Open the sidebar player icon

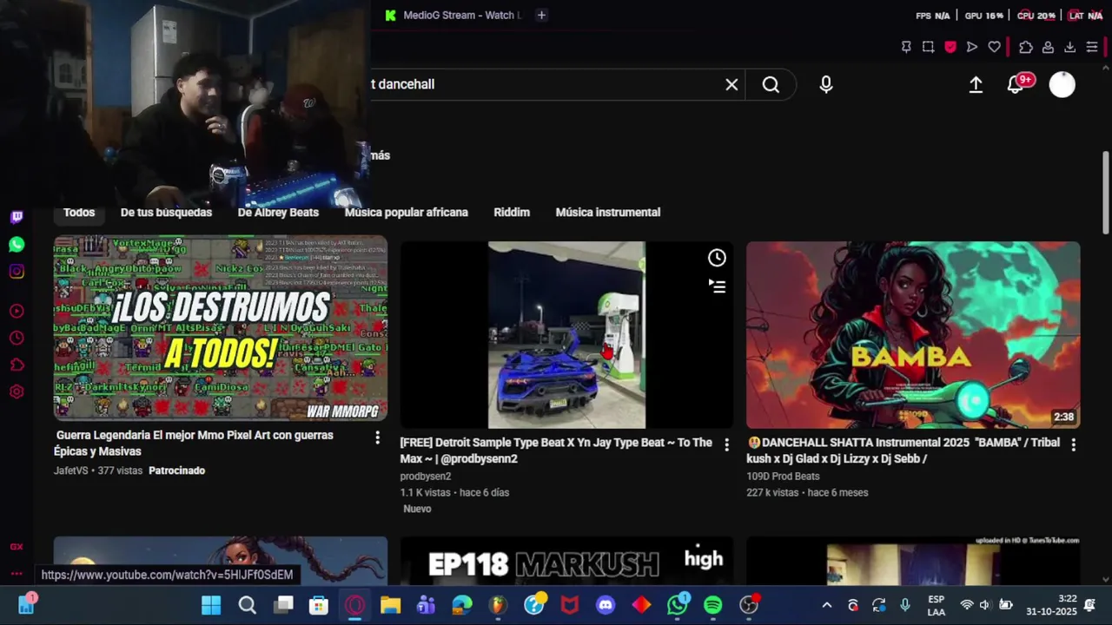coord(17,311)
